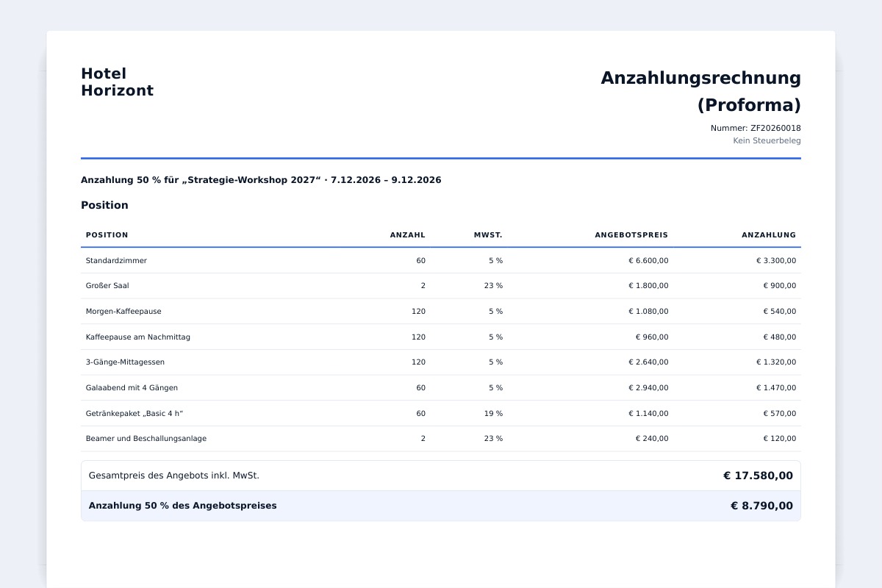This screenshot has width=882, height=588.
Task: Click the total € 17.580,00
Action: [758, 476]
